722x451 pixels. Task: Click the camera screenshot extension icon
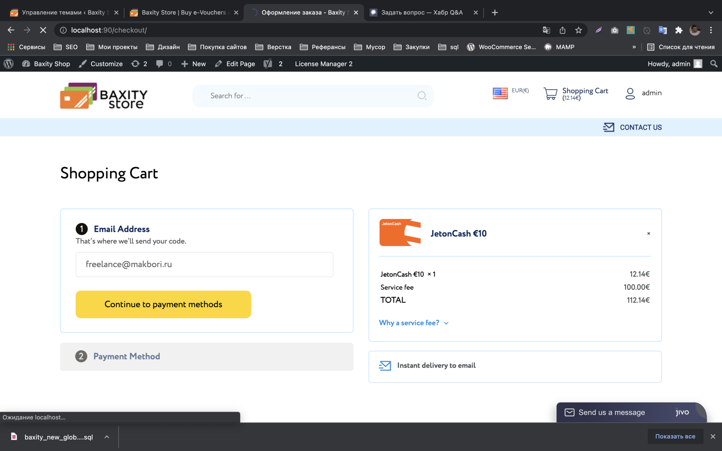[x=614, y=30]
